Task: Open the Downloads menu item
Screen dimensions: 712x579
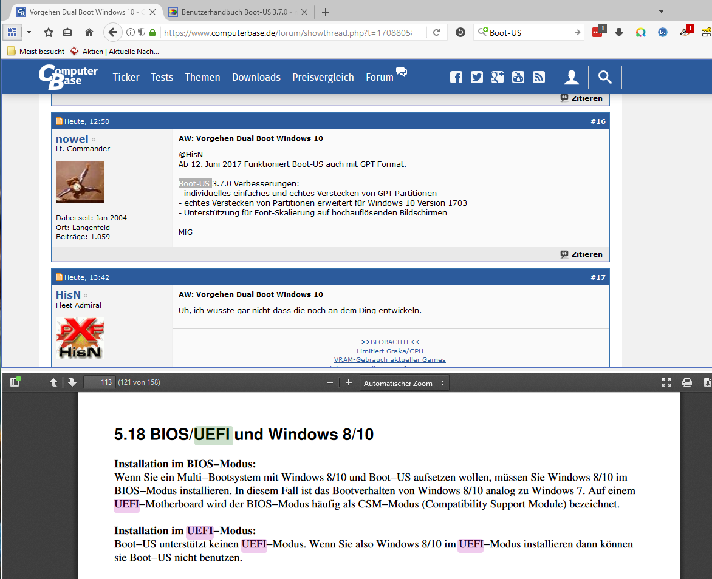Action: pyautogui.click(x=256, y=77)
